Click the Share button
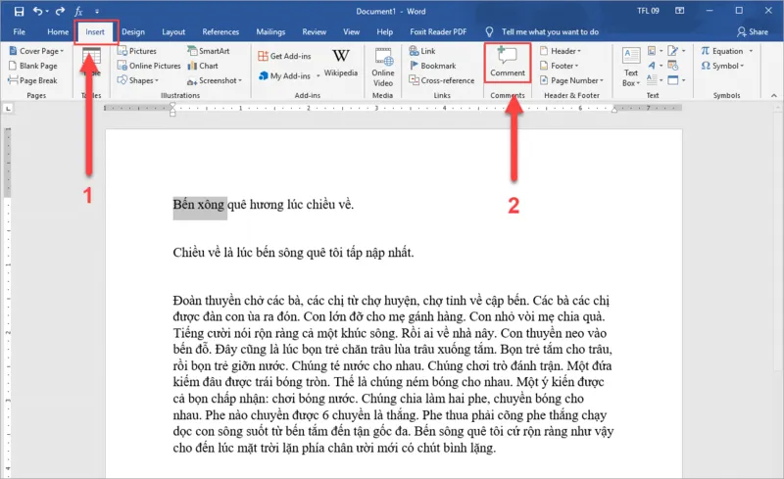Screen dimensions: 784x479 tap(752, 32)
